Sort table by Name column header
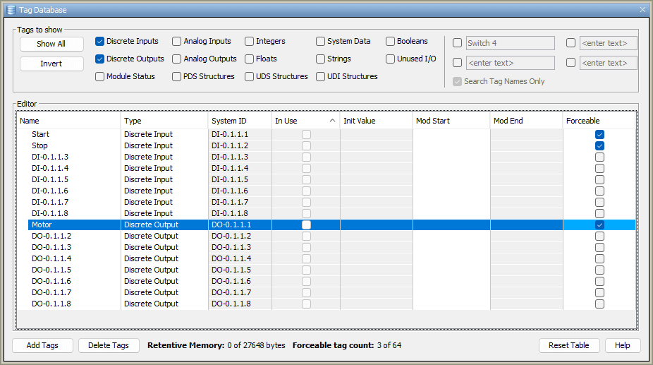This screenshot has height=365, width=653. point(67,121)
